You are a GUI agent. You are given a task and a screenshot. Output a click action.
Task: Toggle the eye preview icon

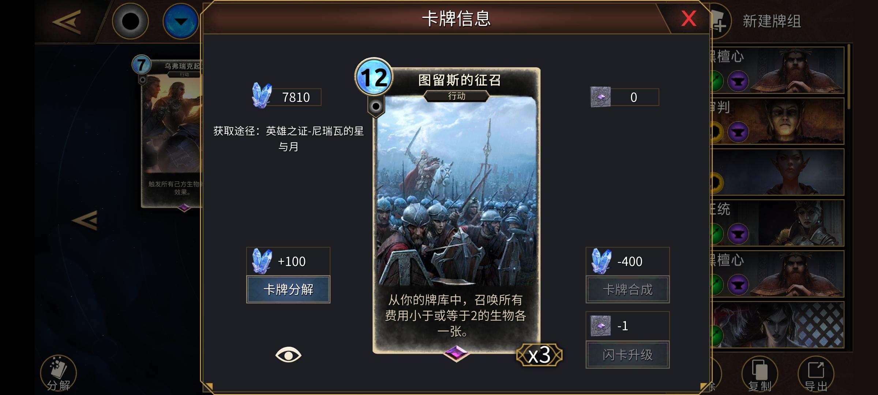click(288, 355)
